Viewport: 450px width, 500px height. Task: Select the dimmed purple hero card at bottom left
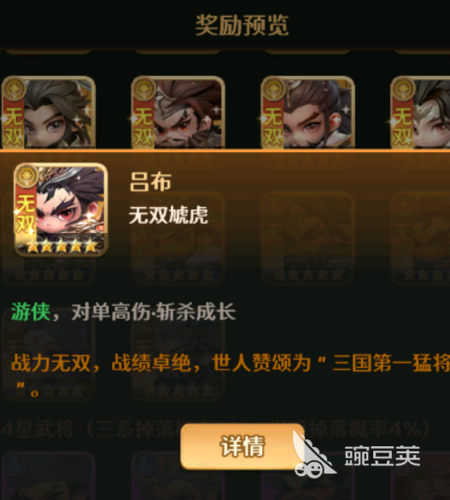(x=49, y=476)
